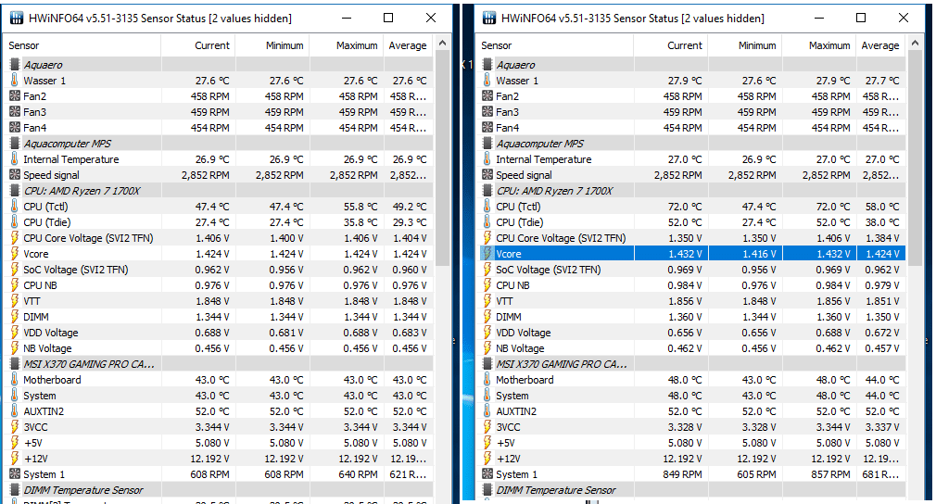Select the Speed signal row in left window
This screenshot has width=936, height=504.
[x=219, y=175]
